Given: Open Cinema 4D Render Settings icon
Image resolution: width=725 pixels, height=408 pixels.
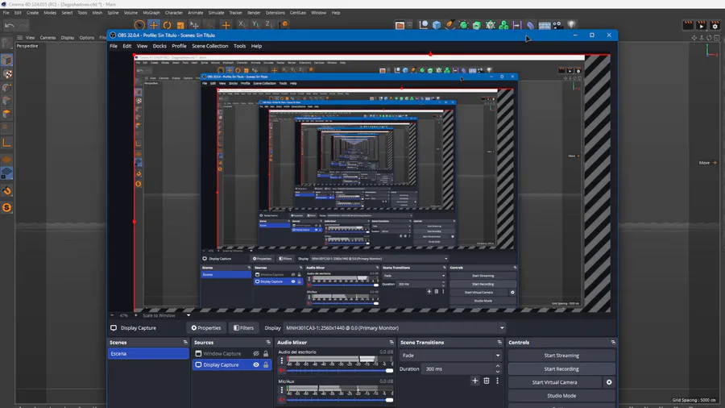Looking at the screenshot, I should (x=715, y=26).
